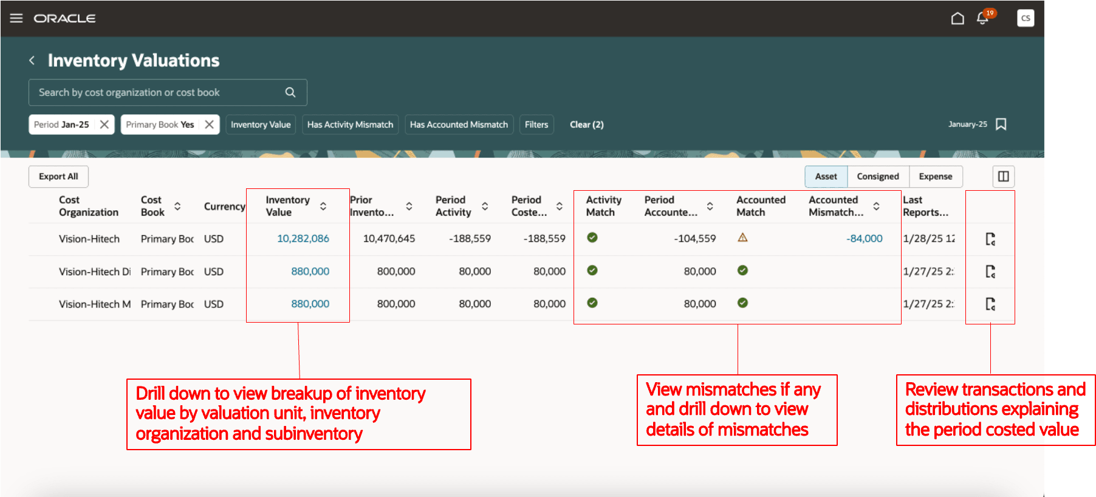This screenshot has width=1096, height=497.
Task: Click the -104,559 period accounted cell
Action: point(695,239)
